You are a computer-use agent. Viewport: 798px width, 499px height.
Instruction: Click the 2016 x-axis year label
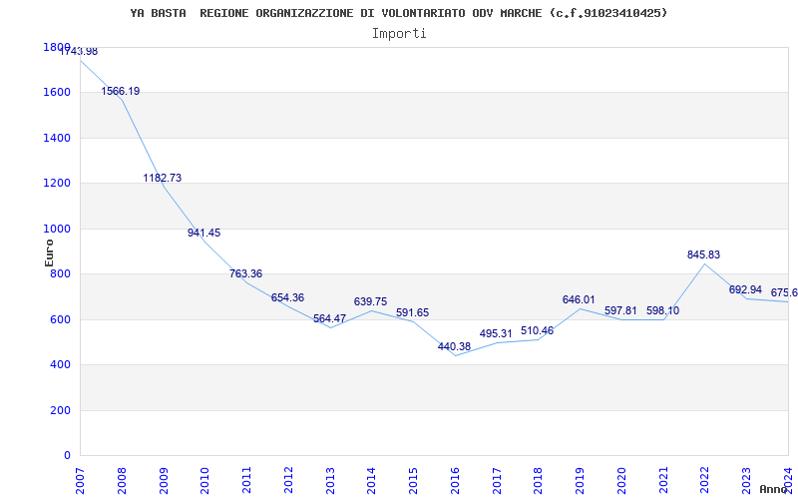click(455, 480)
